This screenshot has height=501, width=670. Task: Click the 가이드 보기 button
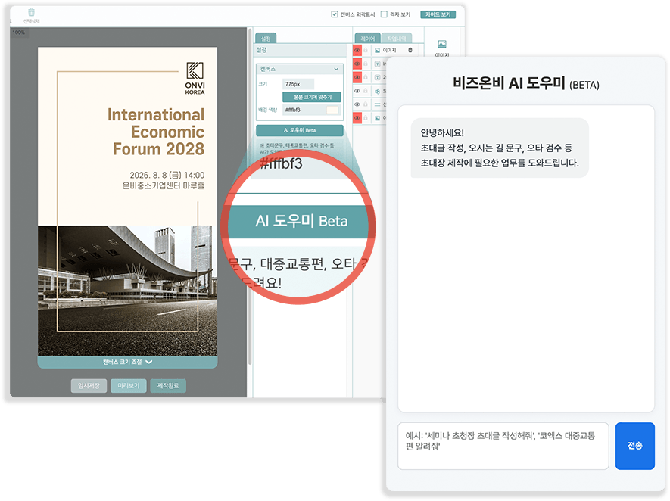(x=438, y=14)
